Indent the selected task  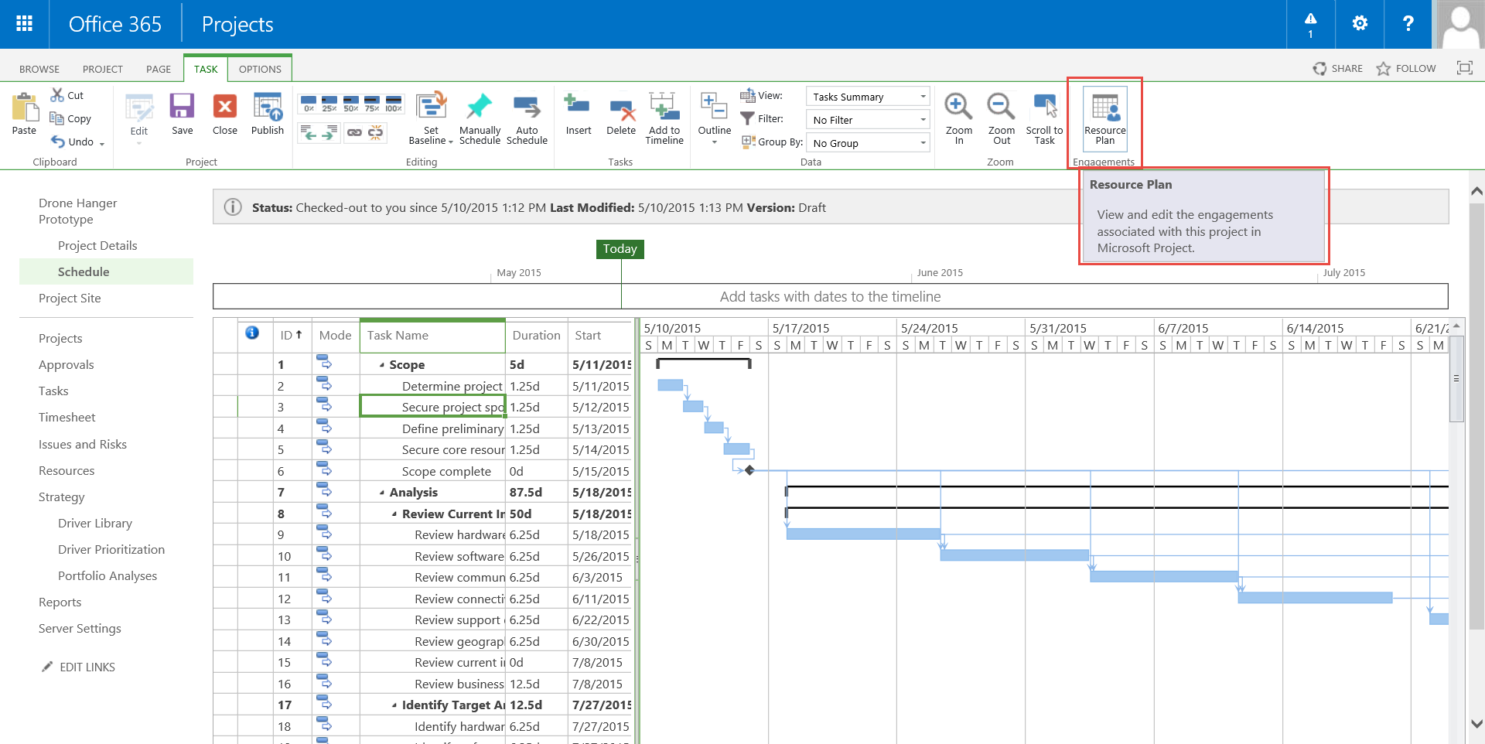click(329, 132)
